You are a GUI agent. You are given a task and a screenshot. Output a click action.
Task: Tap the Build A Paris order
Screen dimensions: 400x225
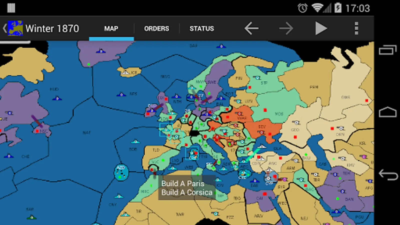183,183
